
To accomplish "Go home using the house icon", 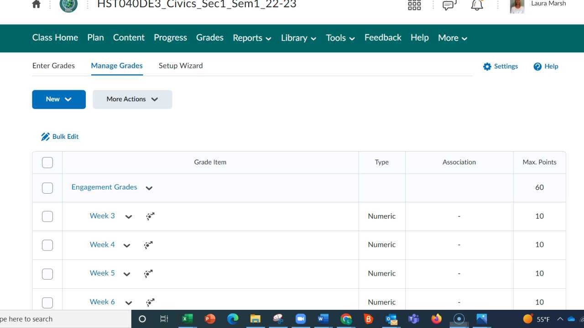I will tap(36, 4).
